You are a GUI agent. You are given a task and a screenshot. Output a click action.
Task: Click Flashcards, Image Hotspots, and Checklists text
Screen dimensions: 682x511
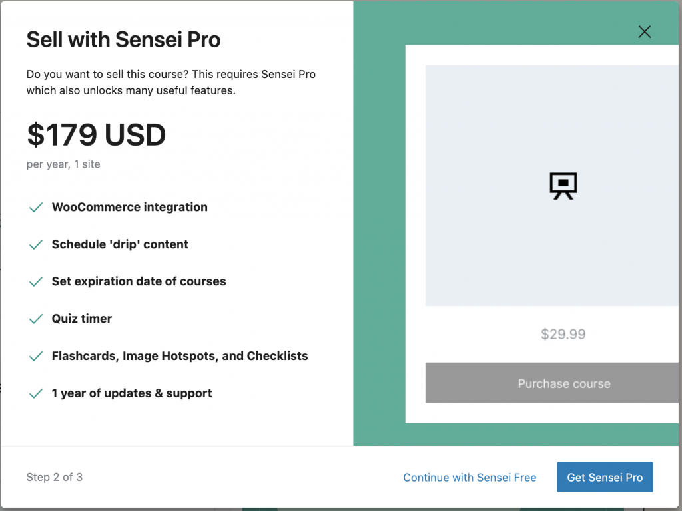click(x=180, y=356)
